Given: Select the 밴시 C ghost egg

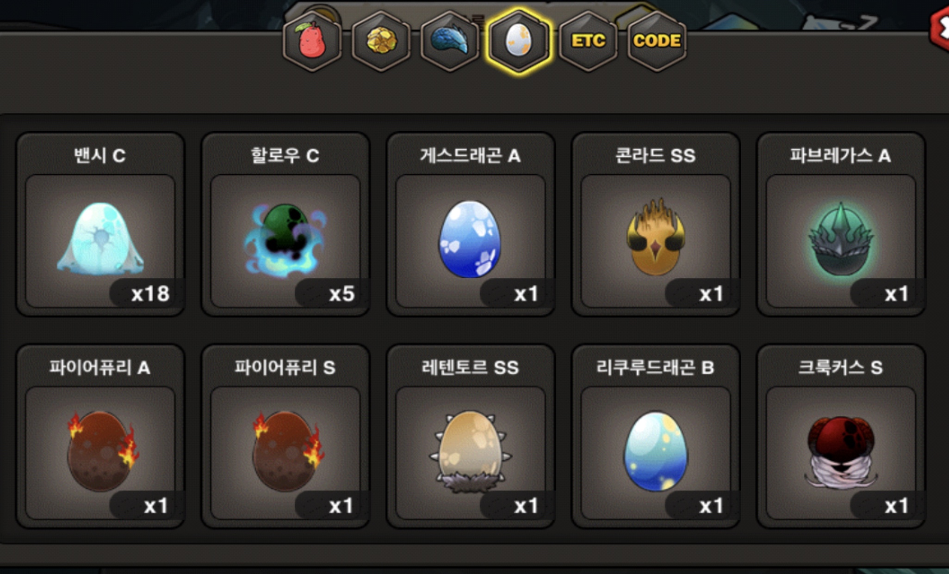Looking at the screenshot, I should (x=100, y=224).
